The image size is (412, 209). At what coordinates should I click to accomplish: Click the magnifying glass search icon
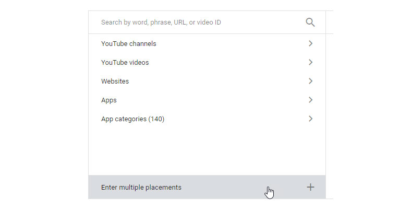click(310, 22)
